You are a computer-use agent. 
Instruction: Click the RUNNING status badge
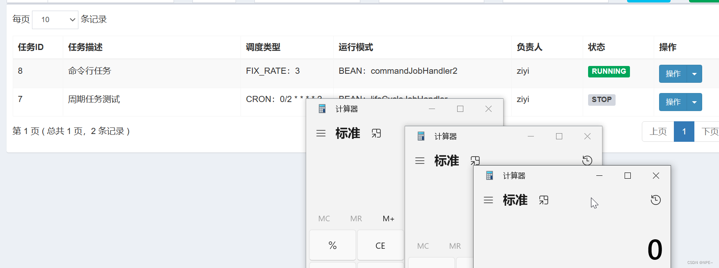coord(609,71)
